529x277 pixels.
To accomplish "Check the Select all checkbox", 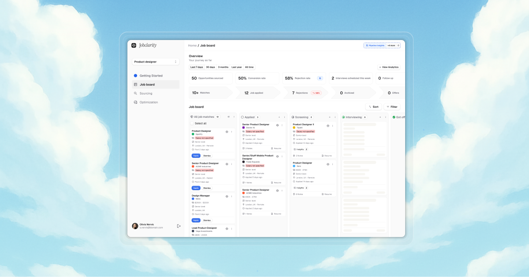I will [191, 124].
